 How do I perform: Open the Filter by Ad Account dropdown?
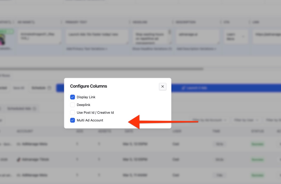209,120
